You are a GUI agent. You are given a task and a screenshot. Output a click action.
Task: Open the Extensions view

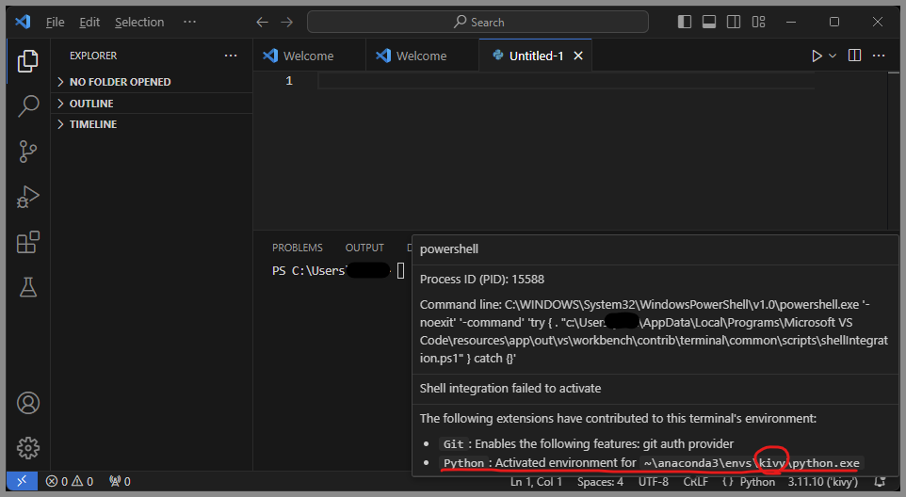pos(27,242)
